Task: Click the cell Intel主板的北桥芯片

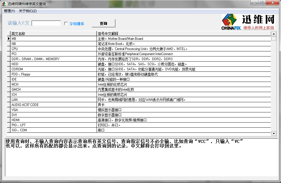Action: point(184,84)
